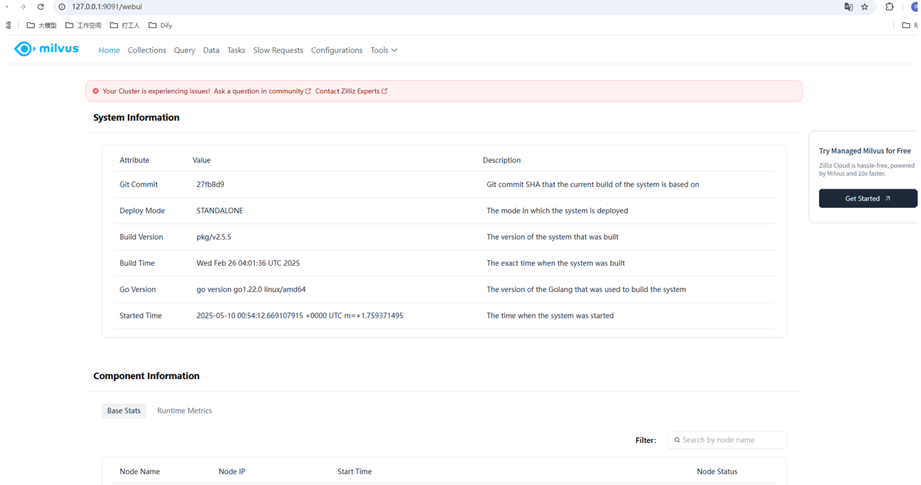Bookmark this page with star icon

pos(865,7)
